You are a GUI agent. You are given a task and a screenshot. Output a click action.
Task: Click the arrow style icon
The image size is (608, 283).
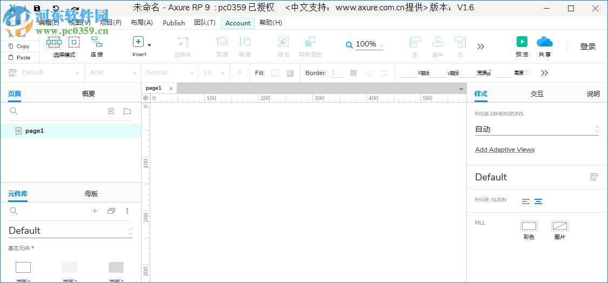pyautogui.click(x=384, y=73)
